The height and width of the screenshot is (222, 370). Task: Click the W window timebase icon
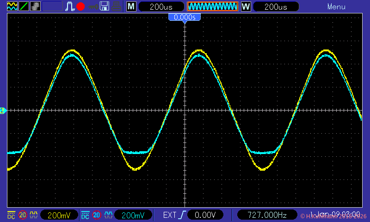[x=246, y=6]
